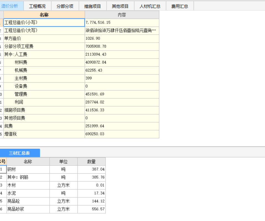Select the 其中：钢筋 cell
This screenshot has height=221, width=265.
[28, 177]
